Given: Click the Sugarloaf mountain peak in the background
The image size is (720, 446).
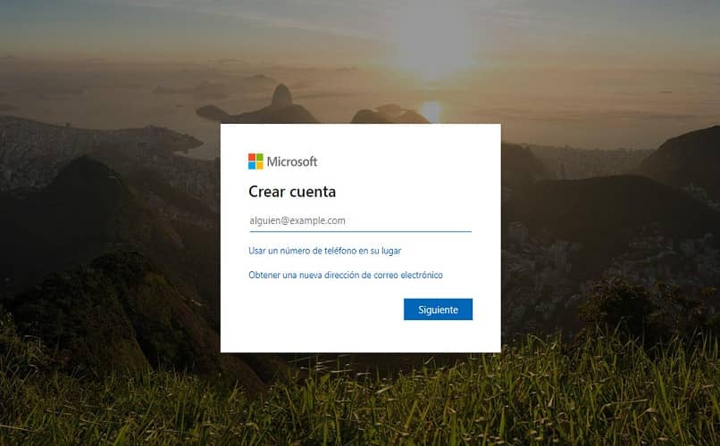Looking at the screenshot, I should (x=281, y=96).
